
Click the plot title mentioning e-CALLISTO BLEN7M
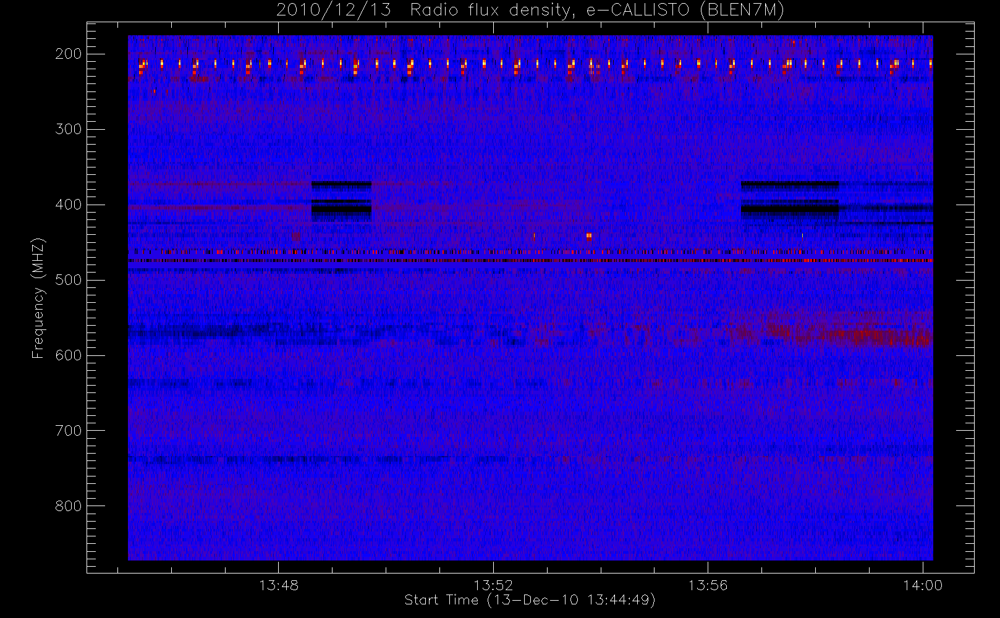(x=530, y=11)
